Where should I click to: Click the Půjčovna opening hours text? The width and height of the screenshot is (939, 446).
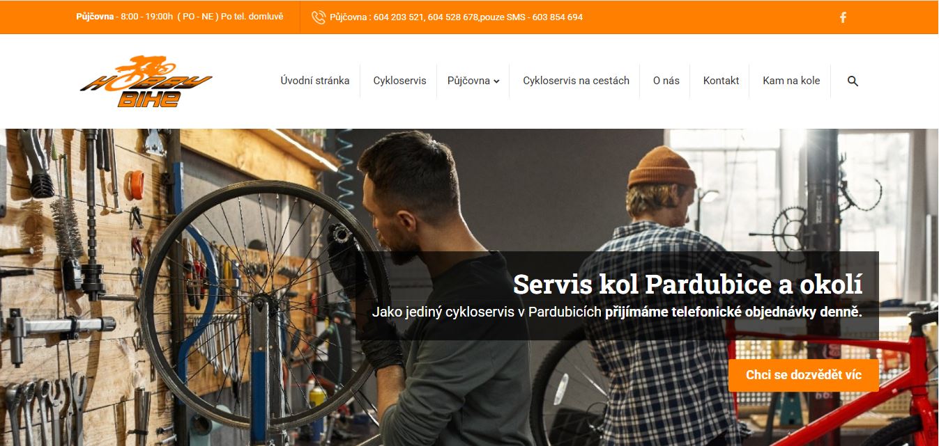pos(180,17)
